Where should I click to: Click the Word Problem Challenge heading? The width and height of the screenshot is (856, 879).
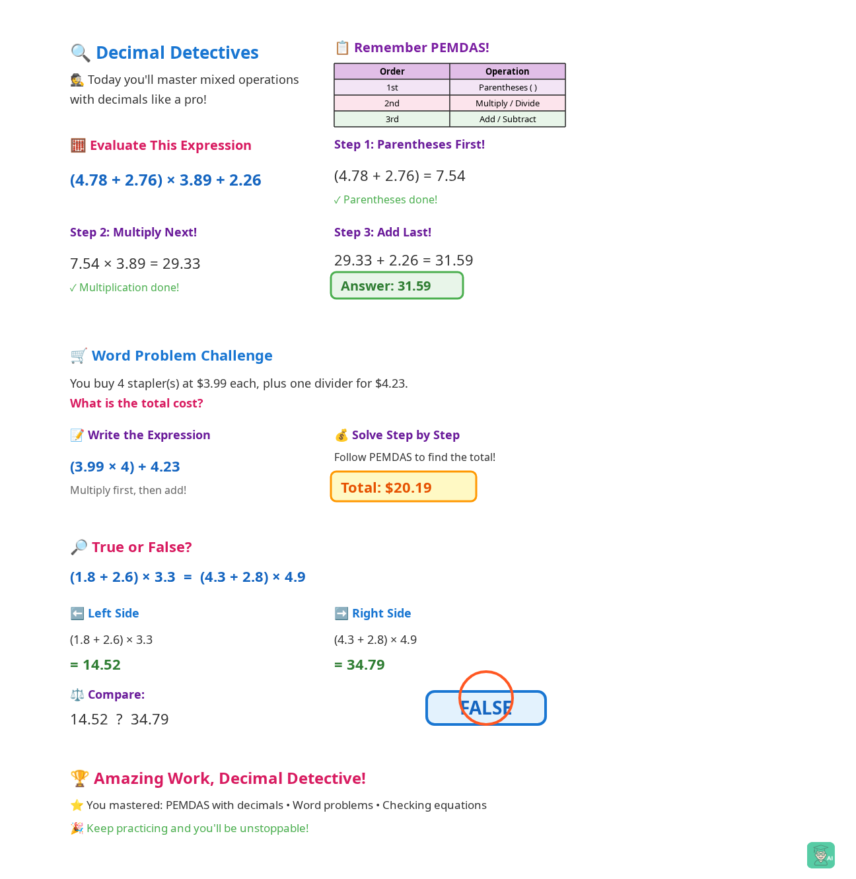tap(182, 355)
